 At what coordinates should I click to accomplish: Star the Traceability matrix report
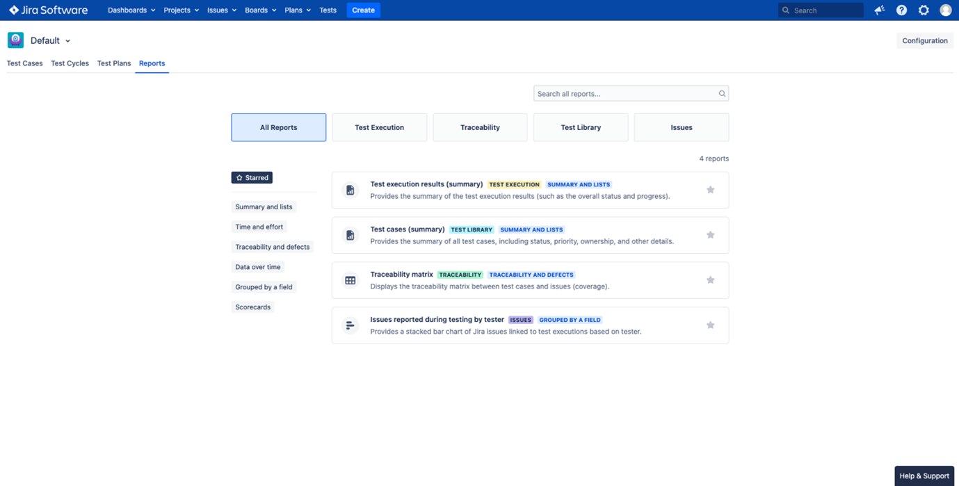click(710, 280)
